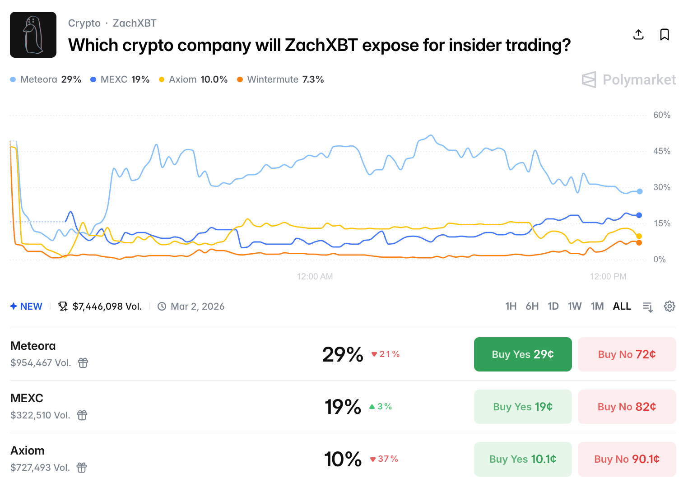Click the gift icon beside MEXC volume
Screen dimensions: 688x483
tap(82, 415)
